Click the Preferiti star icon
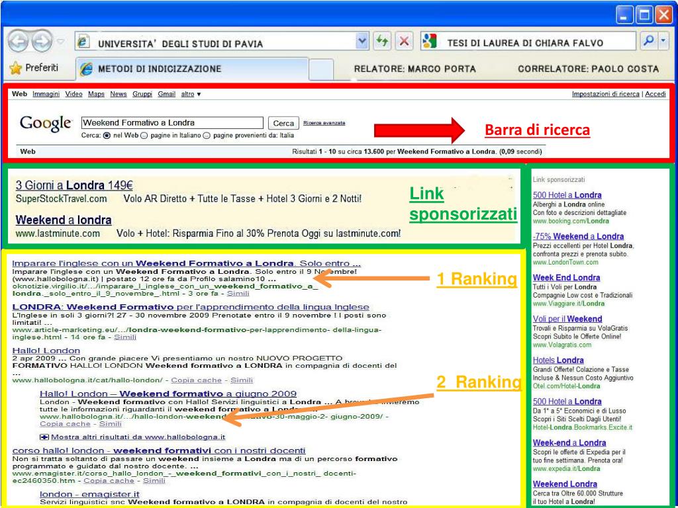 [x=15, y=68]
